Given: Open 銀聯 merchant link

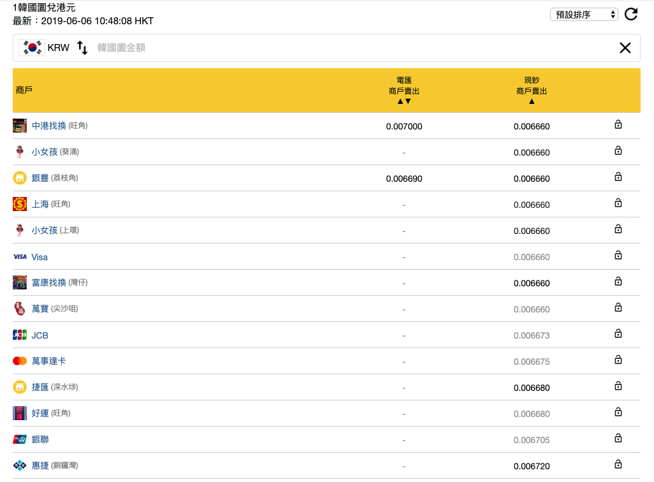Looking at the screenshot, I should pos(40,439).
